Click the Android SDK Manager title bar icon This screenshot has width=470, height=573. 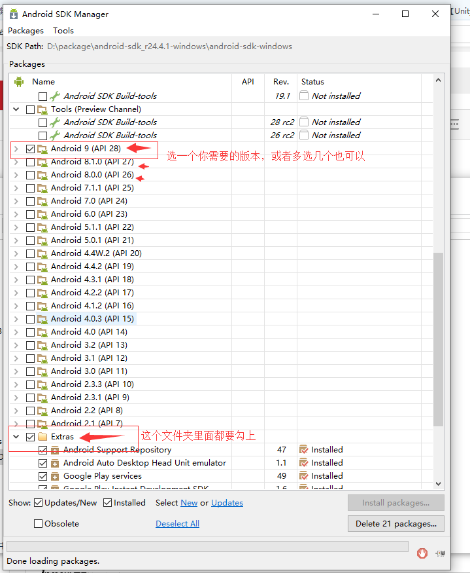coord(14,14)
